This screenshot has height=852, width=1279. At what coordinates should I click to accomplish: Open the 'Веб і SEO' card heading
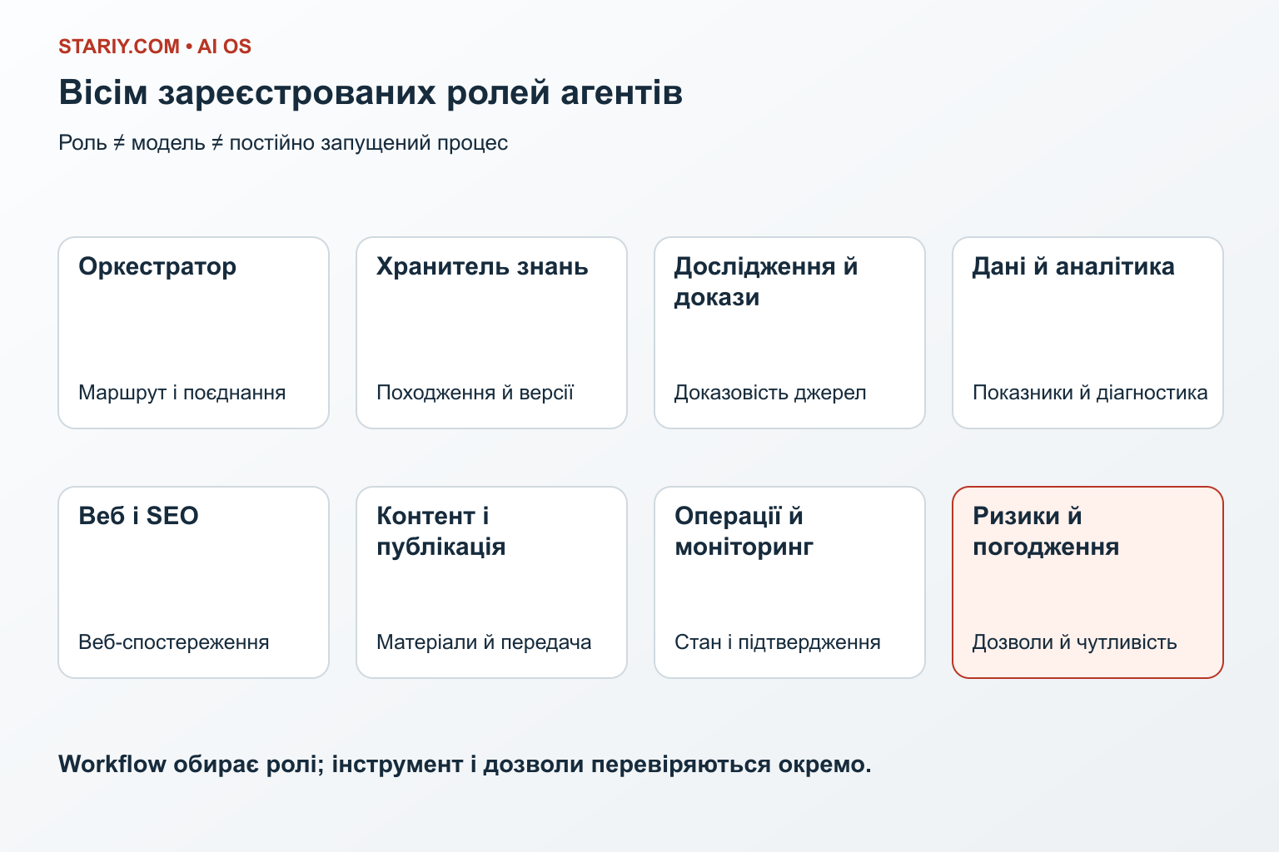(x=138, y=516)
